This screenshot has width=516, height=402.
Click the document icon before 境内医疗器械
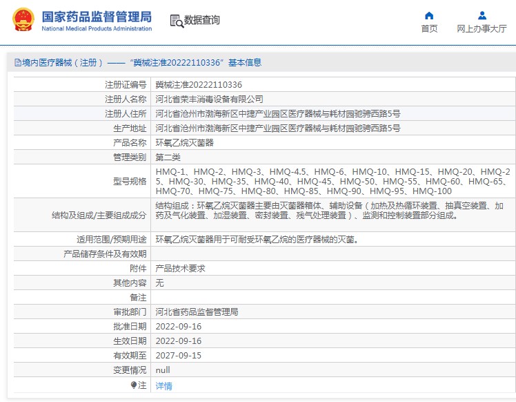[18, 63]
